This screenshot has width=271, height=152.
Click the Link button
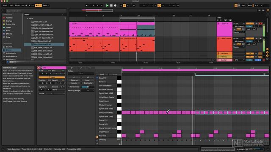5,5
